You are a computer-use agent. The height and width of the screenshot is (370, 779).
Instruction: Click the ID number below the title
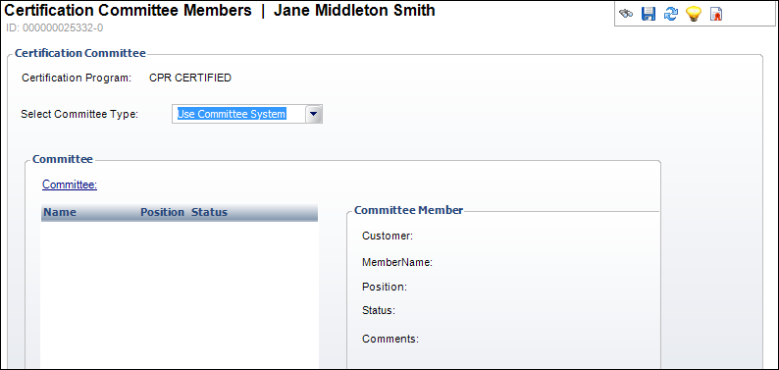click(x=55, y=27)
